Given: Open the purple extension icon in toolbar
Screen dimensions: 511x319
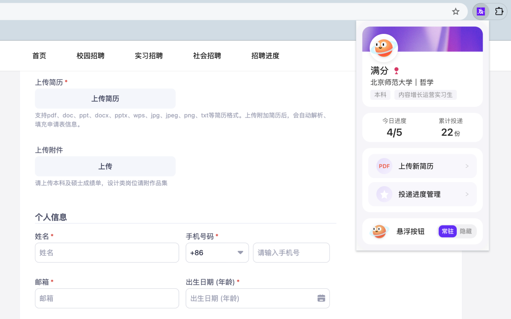Looking at the screenshot, I should 481,11.
